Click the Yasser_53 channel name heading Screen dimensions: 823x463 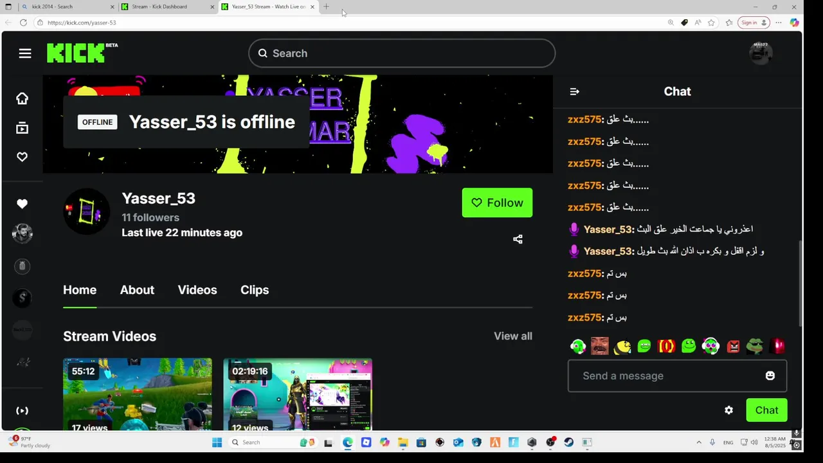(x=158, y=198)
